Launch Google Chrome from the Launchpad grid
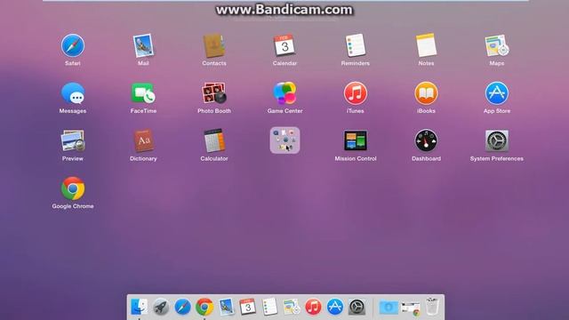 click(73, 188)
